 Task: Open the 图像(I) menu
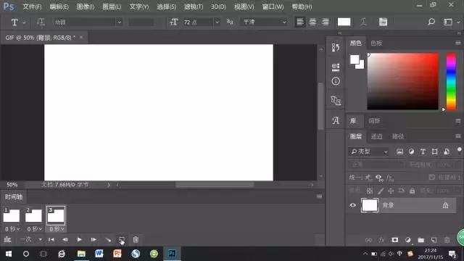86,7
